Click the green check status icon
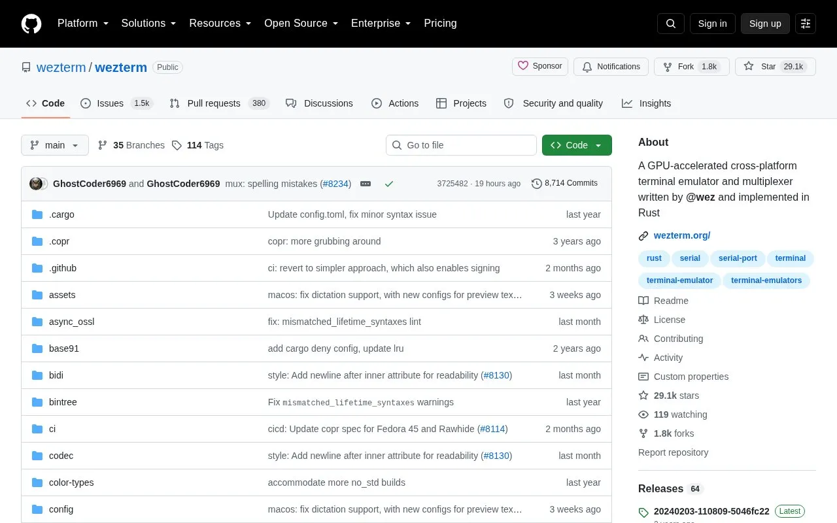837x523 pixels. coord(389,184)
